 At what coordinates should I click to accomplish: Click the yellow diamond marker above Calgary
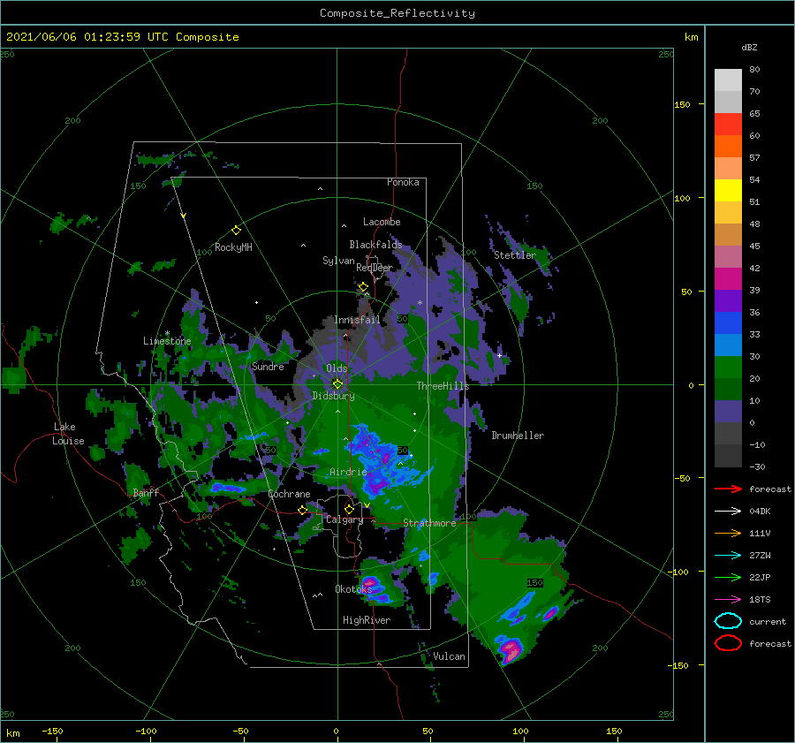coord(349,509)
